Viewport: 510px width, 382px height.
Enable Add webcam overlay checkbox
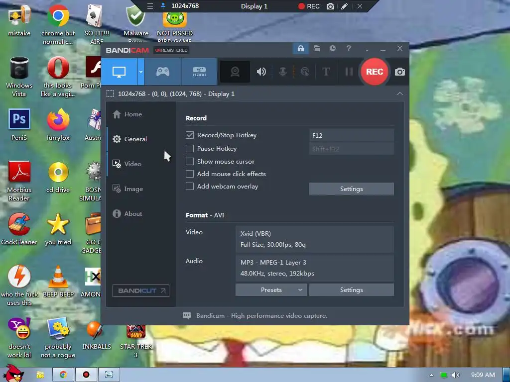[x=190, y=187]
